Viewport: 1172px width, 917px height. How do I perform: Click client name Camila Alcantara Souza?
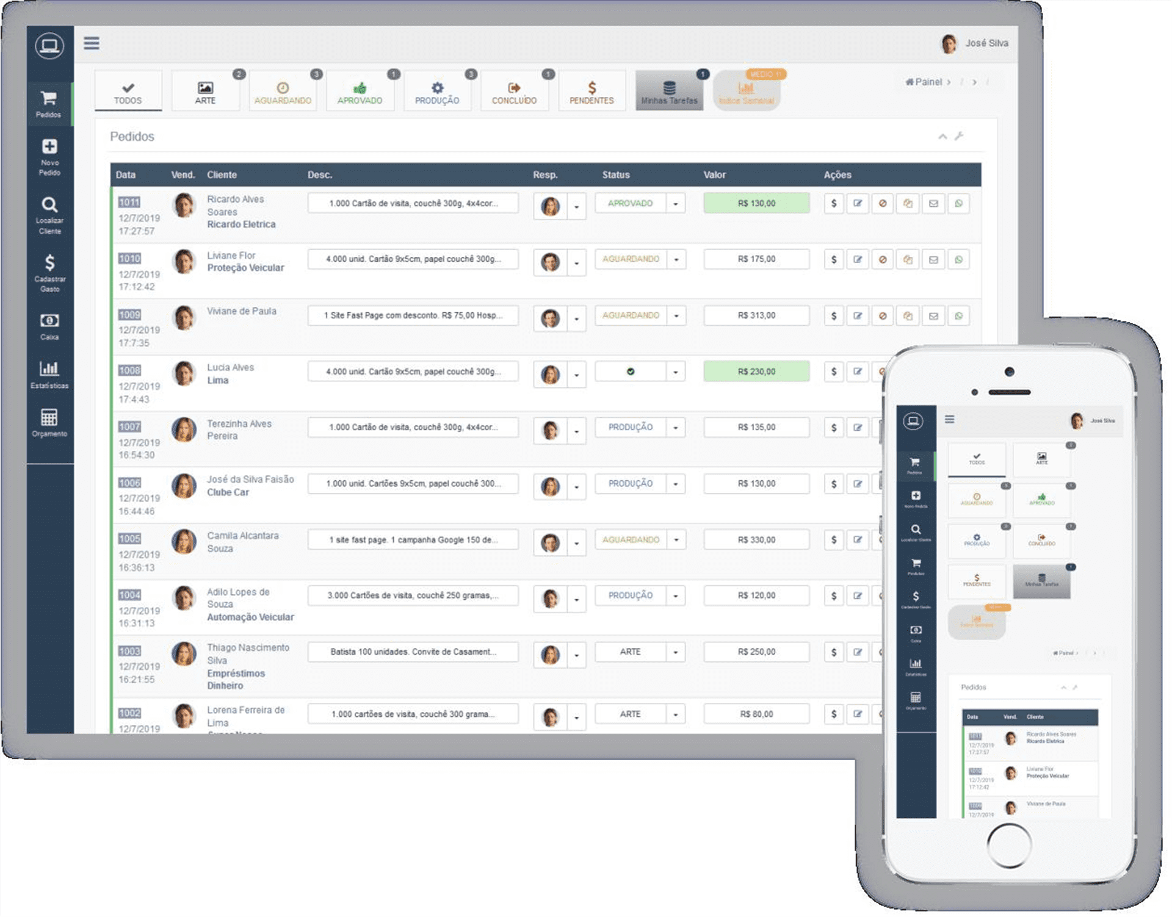[243, 542]
